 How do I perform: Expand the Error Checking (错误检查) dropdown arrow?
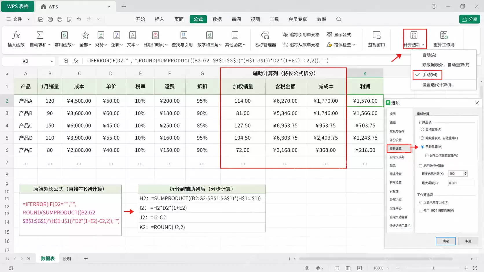coord(354,45)
